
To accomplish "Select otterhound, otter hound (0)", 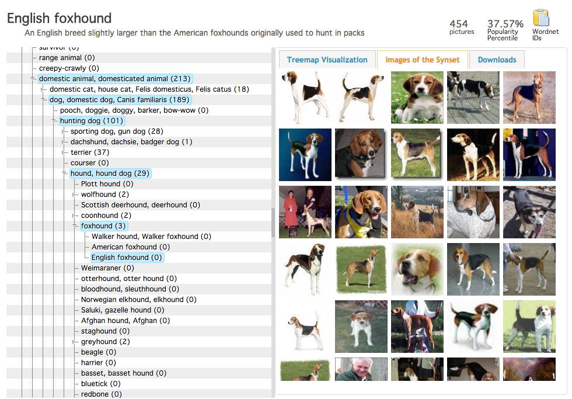I will pyautogui.click(x=129, y=279).
